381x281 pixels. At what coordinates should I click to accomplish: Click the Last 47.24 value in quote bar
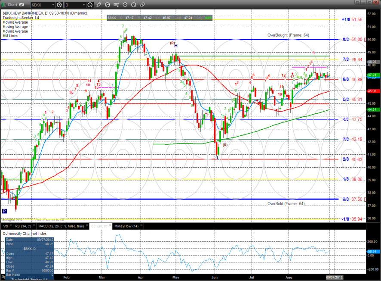coord(188,18)
